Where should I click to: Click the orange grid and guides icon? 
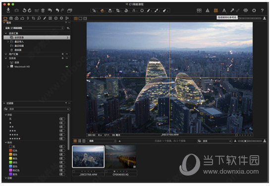pyautogui.click(x=216, y=10)
